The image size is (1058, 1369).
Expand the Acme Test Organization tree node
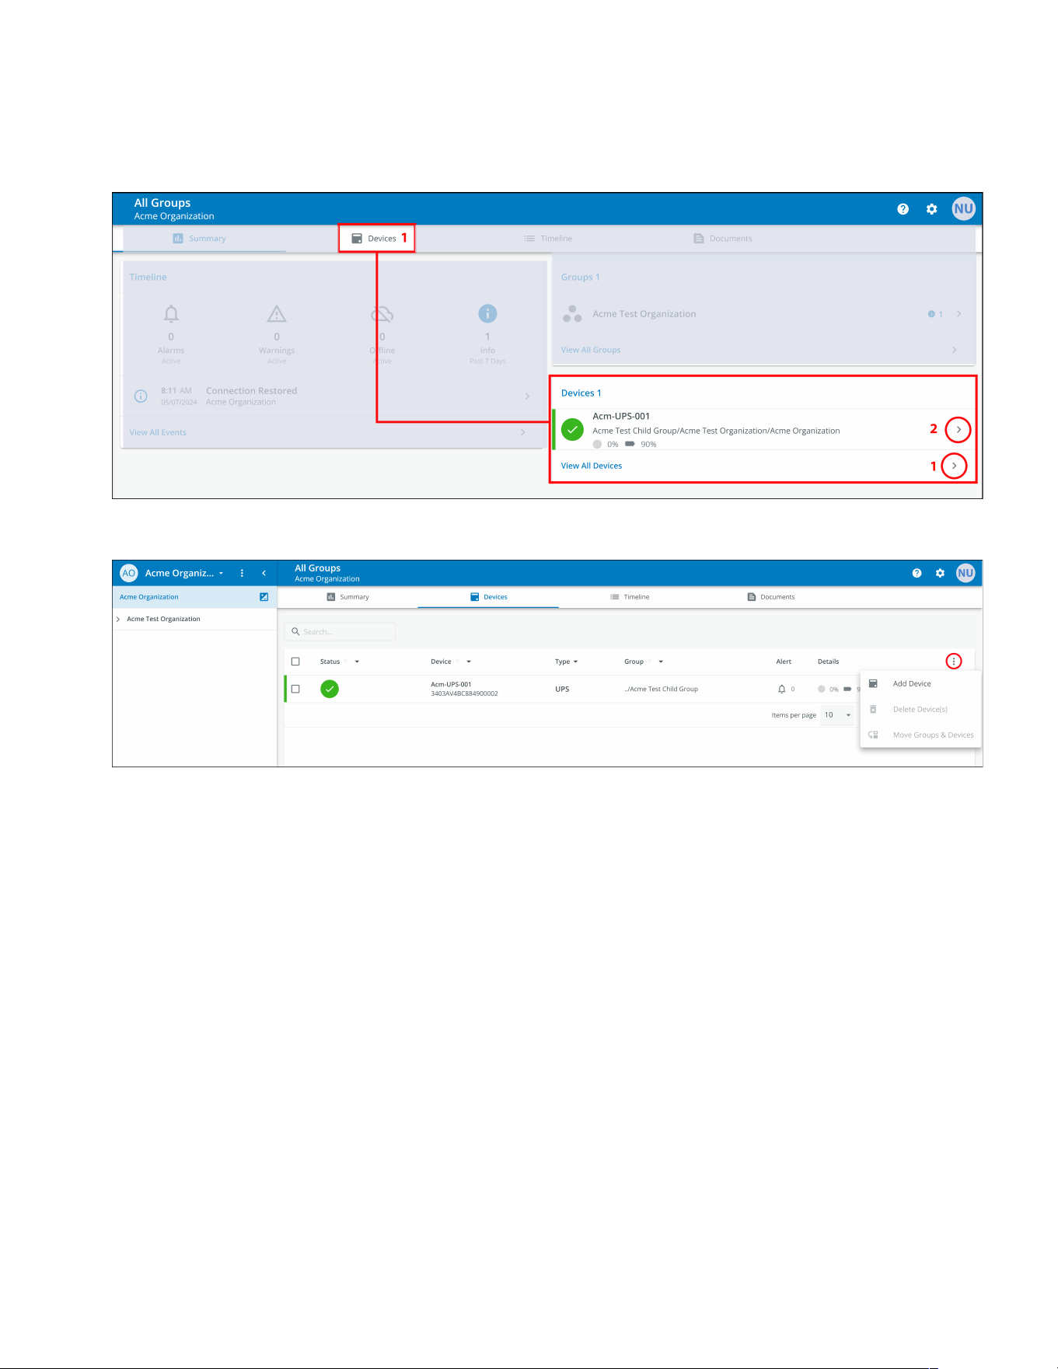(x=118, y=620)
